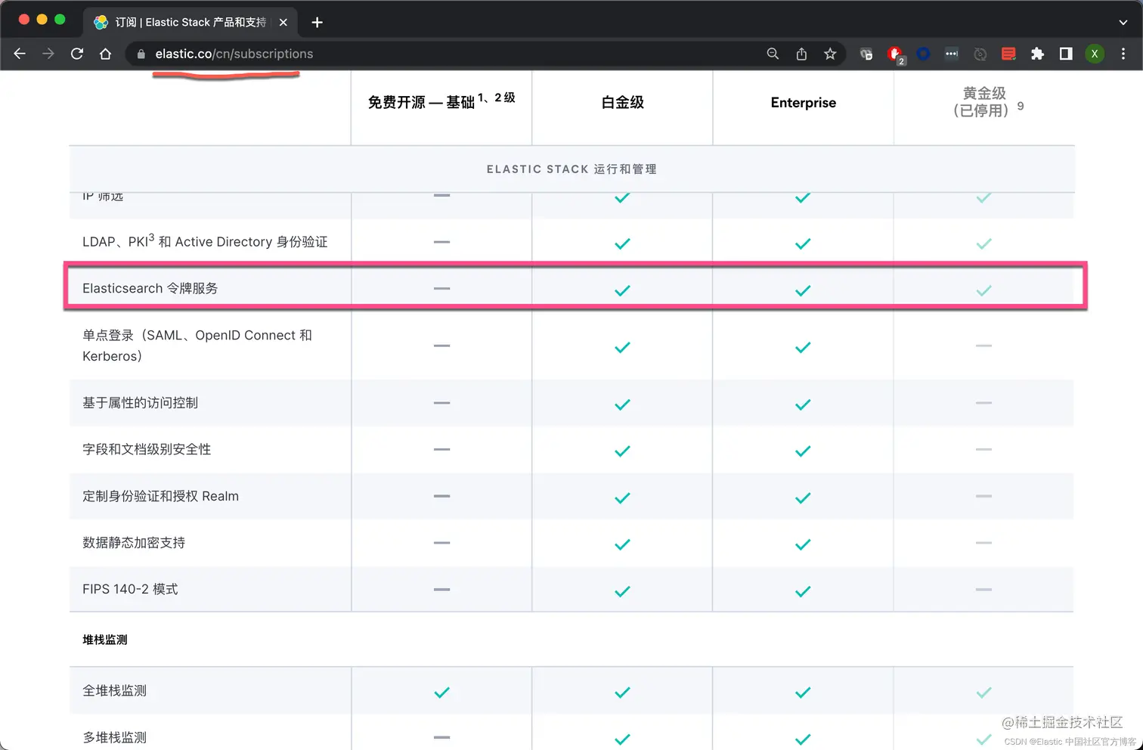
Task: Open the green X profile avatar
Action: (x=1095, y=54)
